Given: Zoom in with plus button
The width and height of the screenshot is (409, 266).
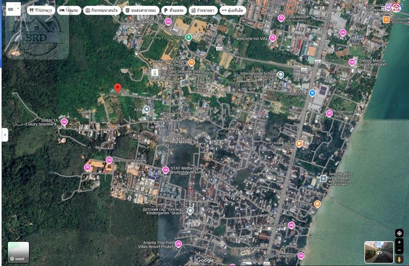Looking at the screenshot, I should pos(399,242).
